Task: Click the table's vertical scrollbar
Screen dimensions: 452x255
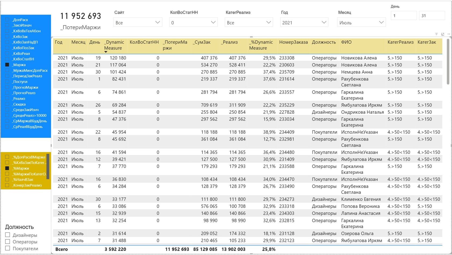Action: click(448, 62)
